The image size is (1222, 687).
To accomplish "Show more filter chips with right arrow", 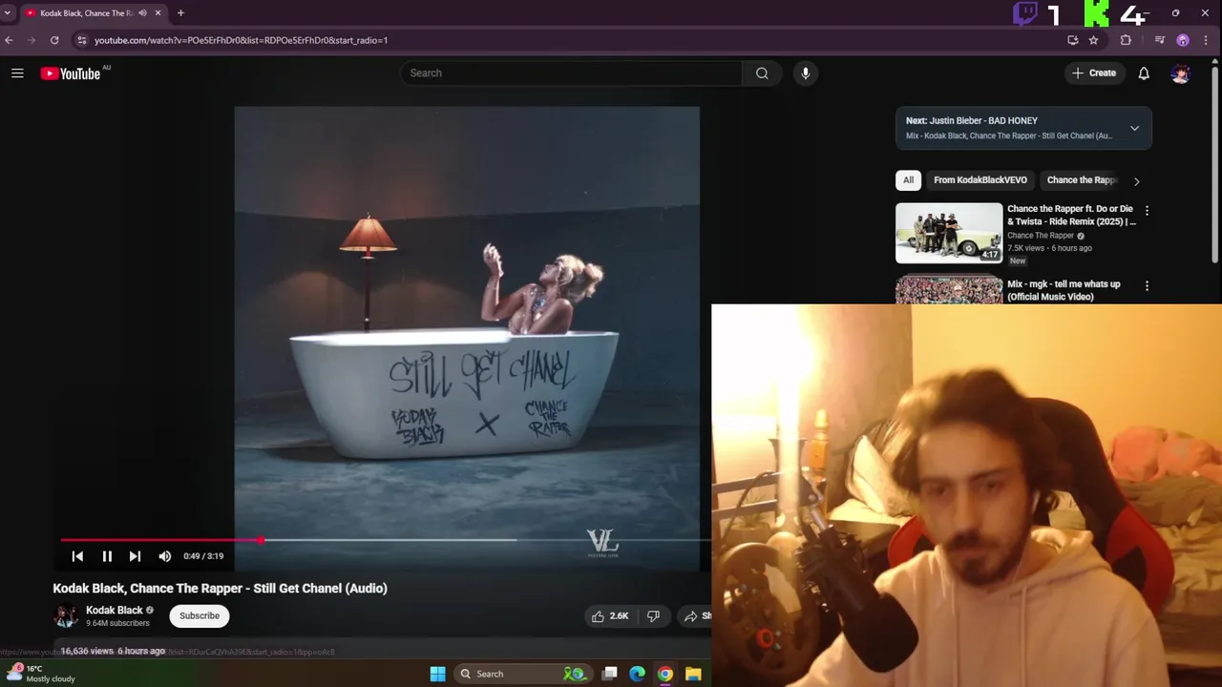I will point(1136,180).
